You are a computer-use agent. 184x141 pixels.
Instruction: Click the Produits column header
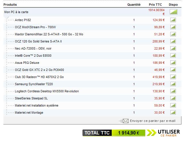[10, 5]
